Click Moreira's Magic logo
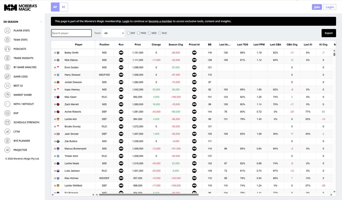342x200 pixels. pos(20,7)
